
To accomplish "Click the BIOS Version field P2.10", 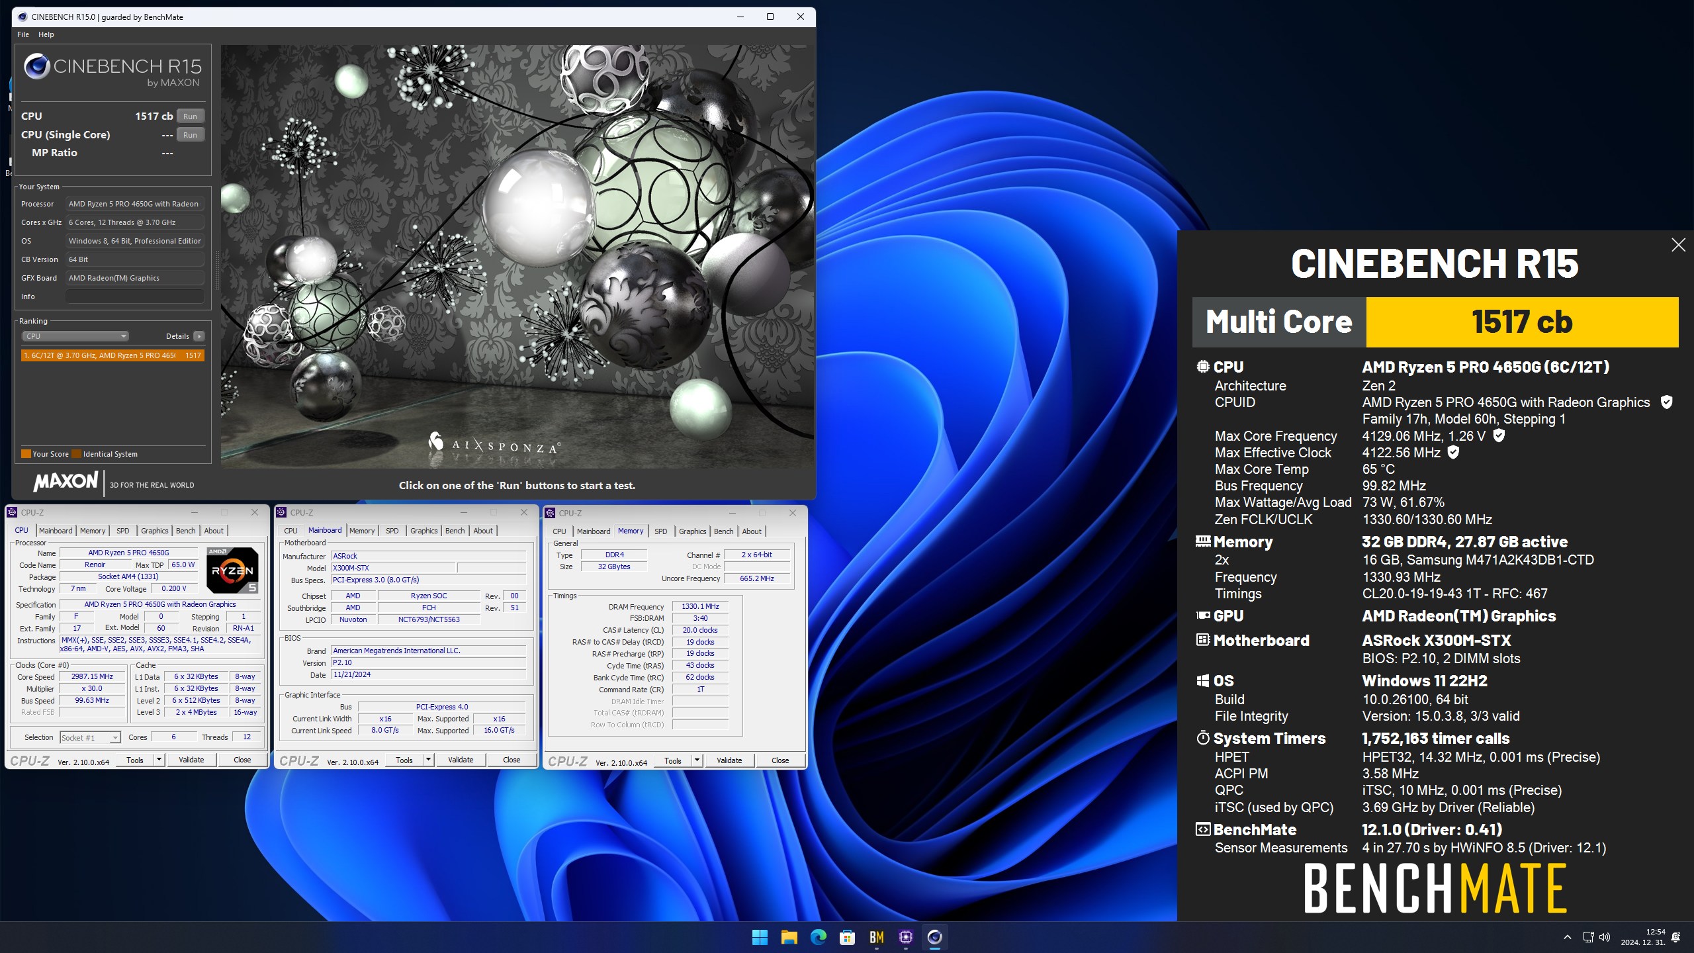I will 429,662.
